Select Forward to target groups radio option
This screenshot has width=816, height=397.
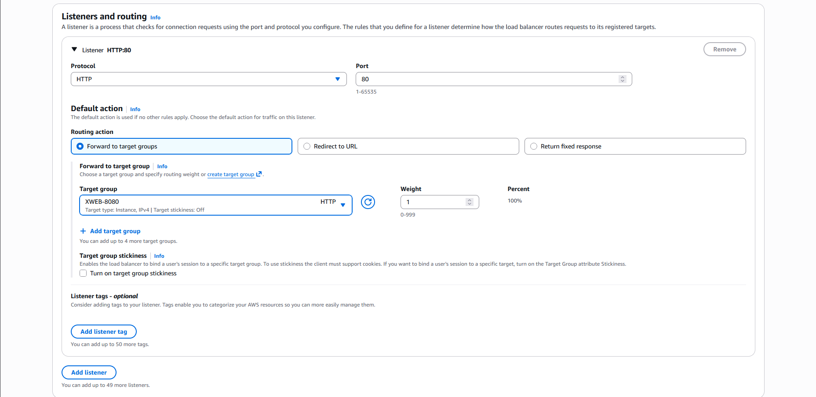[80, 146]
